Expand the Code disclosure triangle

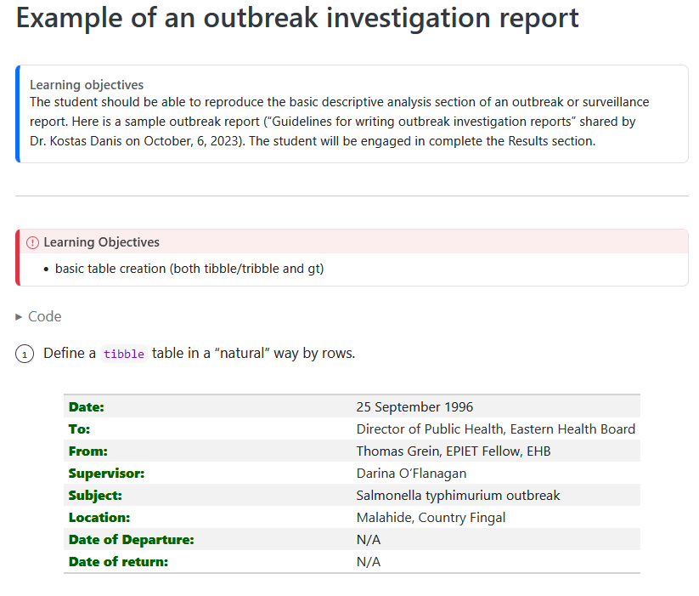click(20, 317)
